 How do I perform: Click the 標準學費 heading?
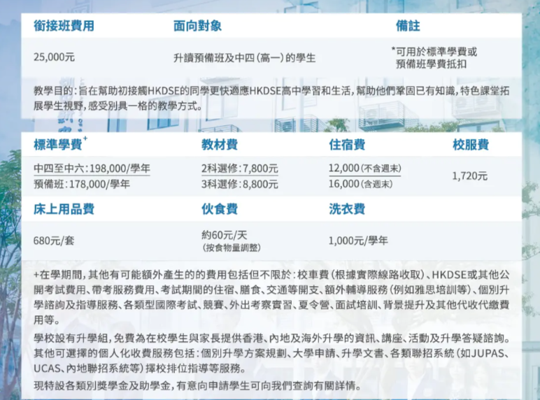point(60,145)
